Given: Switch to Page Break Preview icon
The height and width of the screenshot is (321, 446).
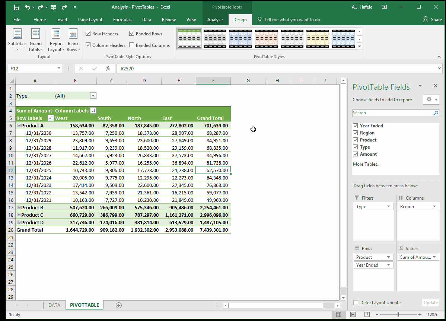Looking at the screenshot, I should coord(367,314).
